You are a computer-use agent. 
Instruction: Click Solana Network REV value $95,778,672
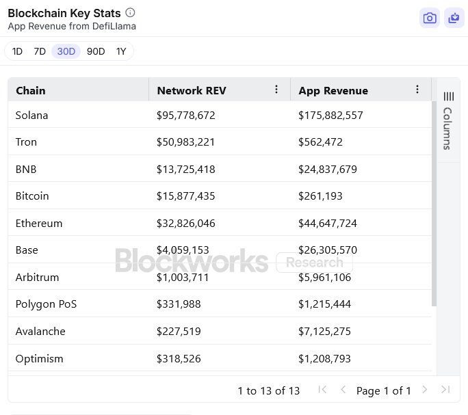[185, 115]
